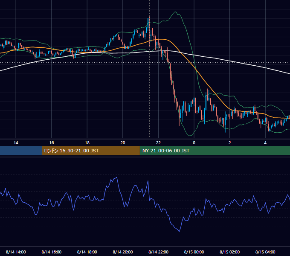Click the 8/15 04:00 oscillator axis label

pyautogui.click(x=265, y=252)
